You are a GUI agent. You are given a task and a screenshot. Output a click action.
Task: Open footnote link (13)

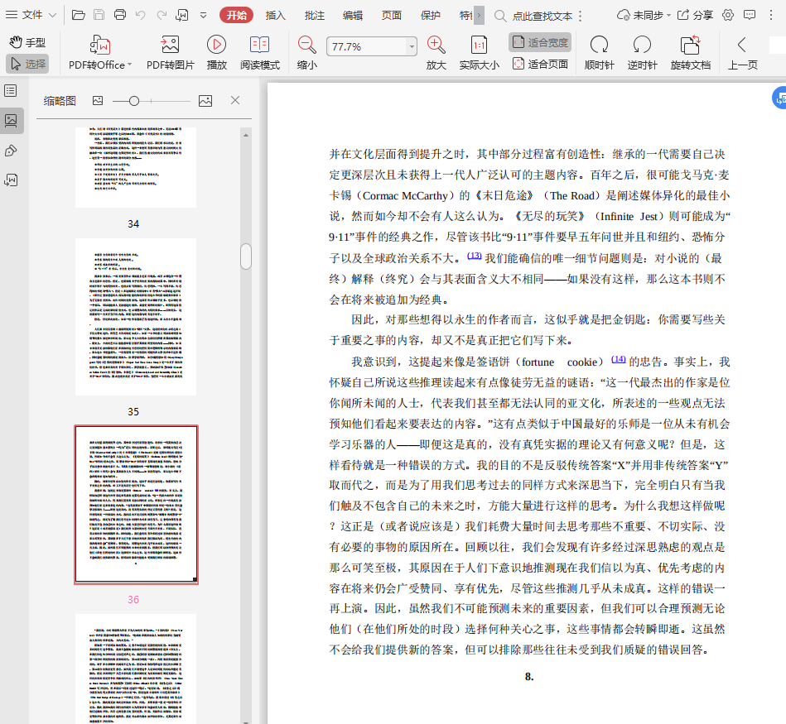click(475, 256)
